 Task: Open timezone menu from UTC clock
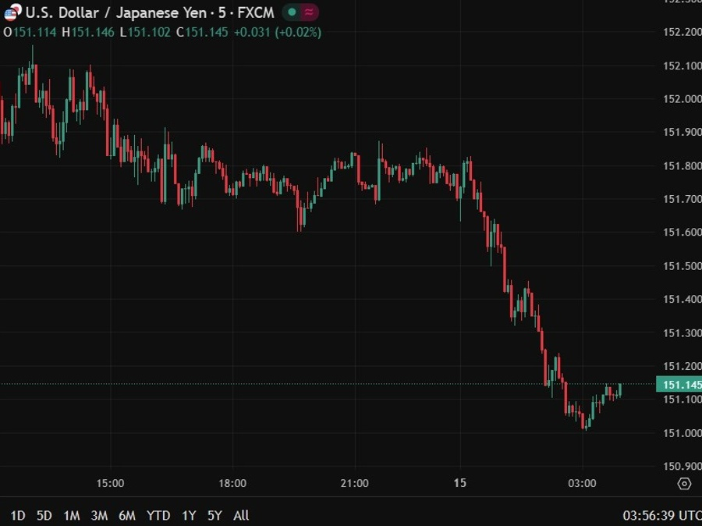(x=661, y=515)
